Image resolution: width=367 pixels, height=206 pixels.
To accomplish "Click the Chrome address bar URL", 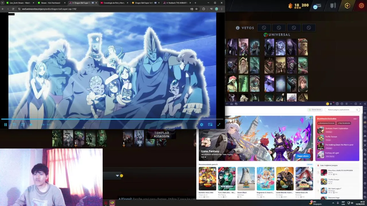I will click(49, 9).
